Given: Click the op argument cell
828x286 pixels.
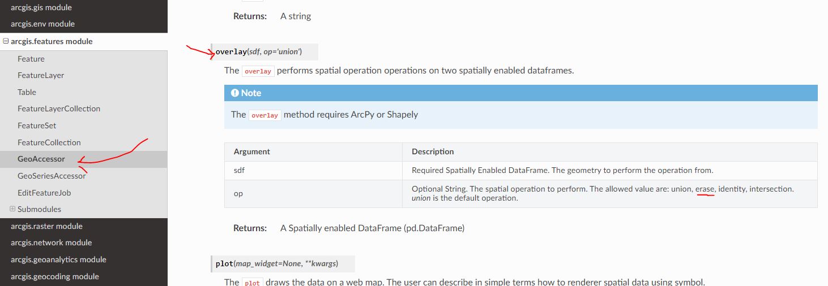Looking at the screenshot, I should tap(313, 193).
